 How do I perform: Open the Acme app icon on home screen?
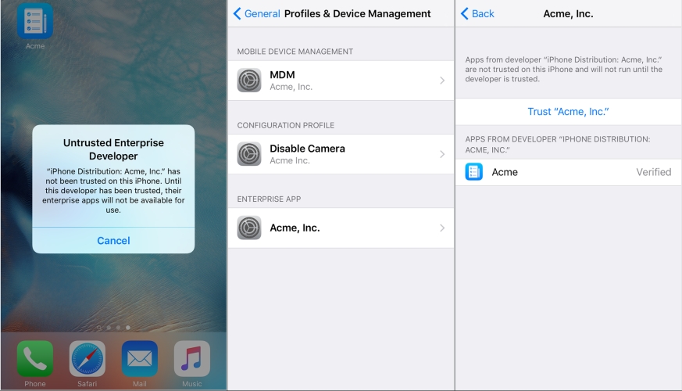(35, 21)
